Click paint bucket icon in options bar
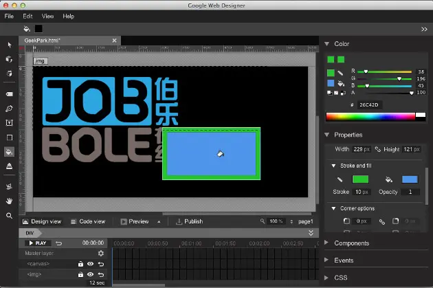 [x=27, y=28]
